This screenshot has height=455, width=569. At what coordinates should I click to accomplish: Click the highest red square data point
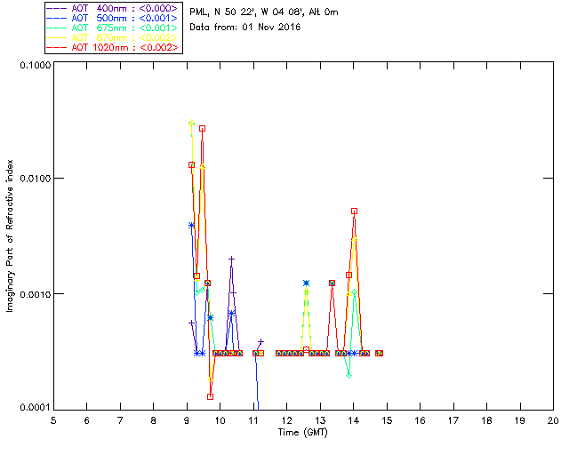(202, 129)
